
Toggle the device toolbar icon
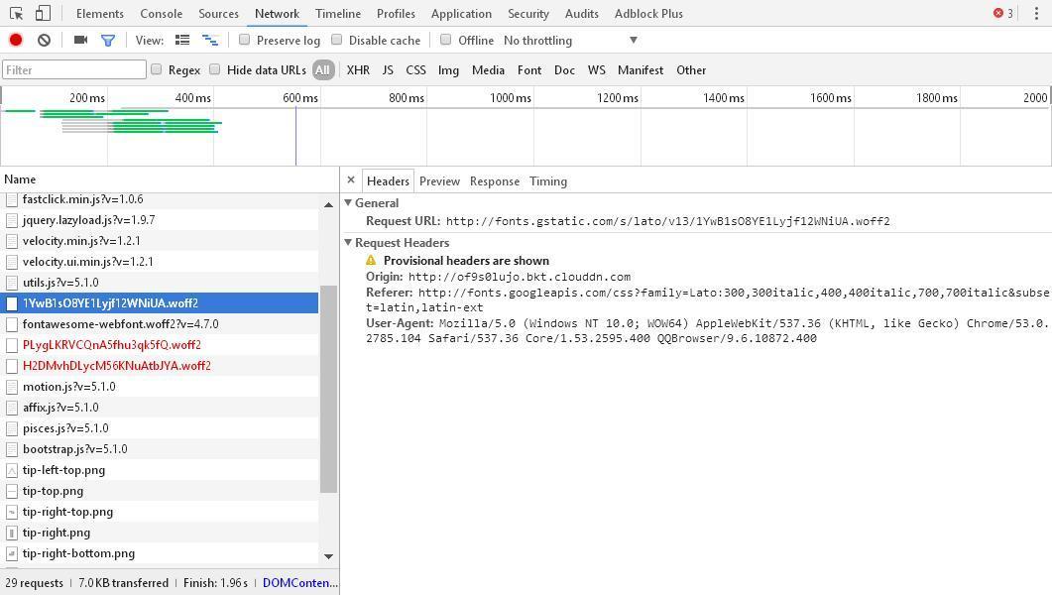pyautogui.click(x=43, y=14)
